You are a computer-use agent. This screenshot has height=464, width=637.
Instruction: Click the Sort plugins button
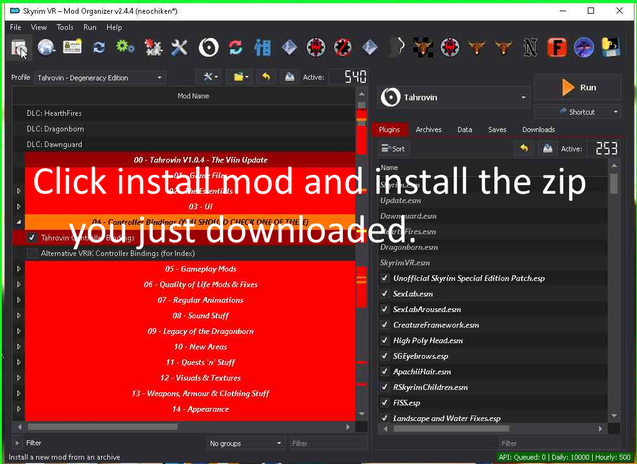393,149
